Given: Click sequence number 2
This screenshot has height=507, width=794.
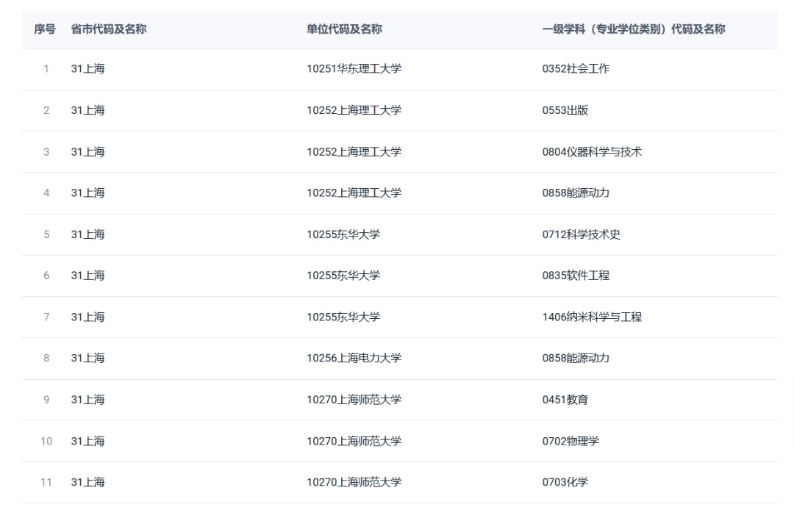Looking at the screenshot, I should tap(46, 110).
